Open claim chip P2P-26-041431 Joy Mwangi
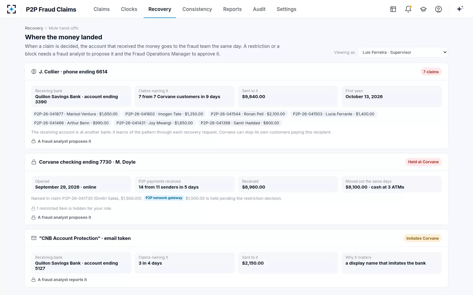Viewport: 473px width, 295px height. click(155, 123)
